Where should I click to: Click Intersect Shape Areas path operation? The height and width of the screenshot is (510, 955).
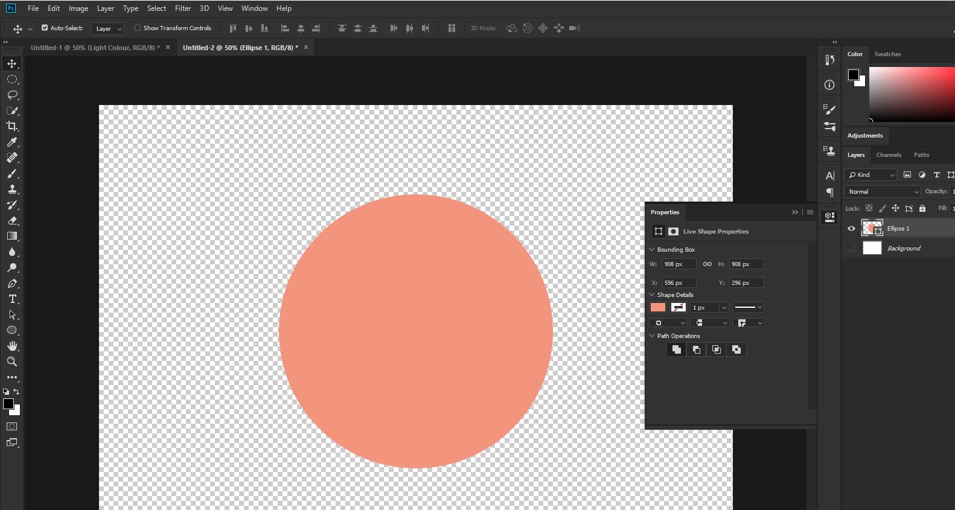point(717,349)
